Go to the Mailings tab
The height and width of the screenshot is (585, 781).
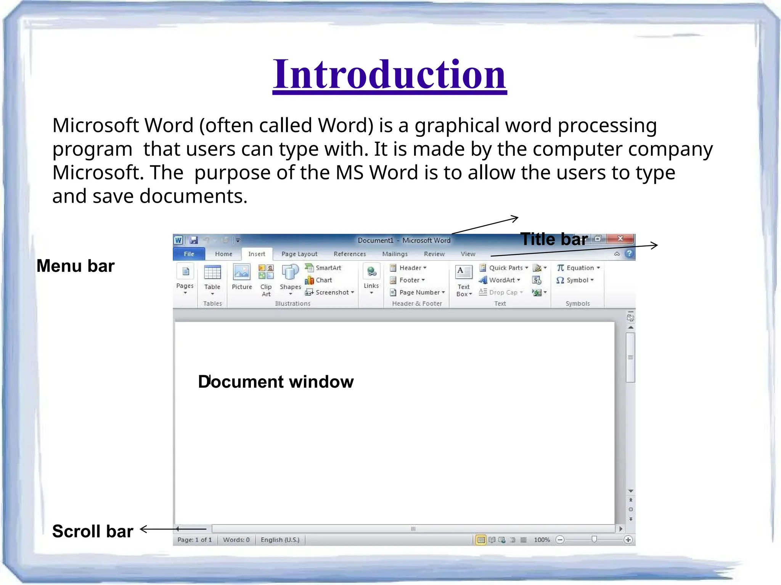coord(395,254)
